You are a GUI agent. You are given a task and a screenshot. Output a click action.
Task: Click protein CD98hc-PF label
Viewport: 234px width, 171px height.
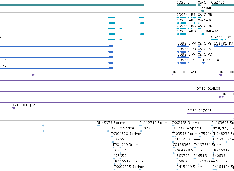(x=186, y=55)
